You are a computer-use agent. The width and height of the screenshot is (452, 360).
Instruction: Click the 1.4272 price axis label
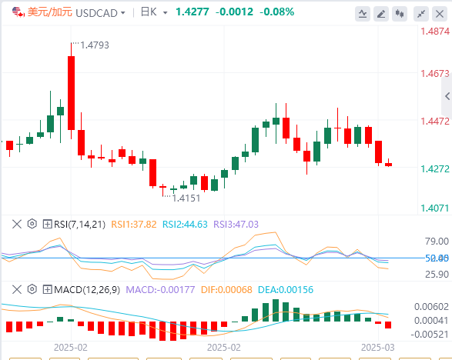click(435, 169)
